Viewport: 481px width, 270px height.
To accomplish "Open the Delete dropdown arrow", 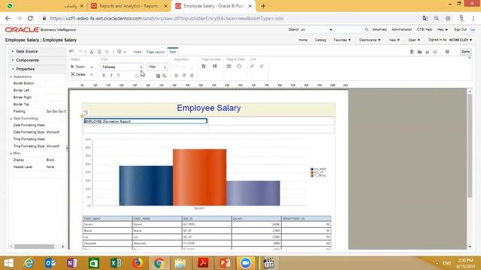I will 92,75.
